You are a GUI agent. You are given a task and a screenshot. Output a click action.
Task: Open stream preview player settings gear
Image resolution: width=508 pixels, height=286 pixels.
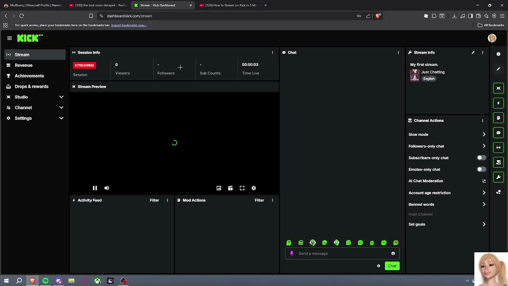click(254, 188)
